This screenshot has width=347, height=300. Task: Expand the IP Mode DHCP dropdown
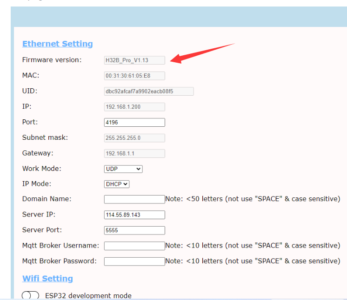(117, 184)
